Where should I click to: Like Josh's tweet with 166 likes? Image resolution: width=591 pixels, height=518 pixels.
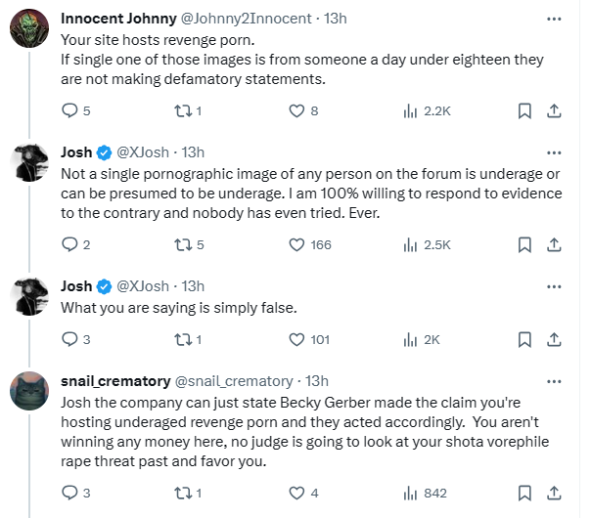[x=297, y=244]
